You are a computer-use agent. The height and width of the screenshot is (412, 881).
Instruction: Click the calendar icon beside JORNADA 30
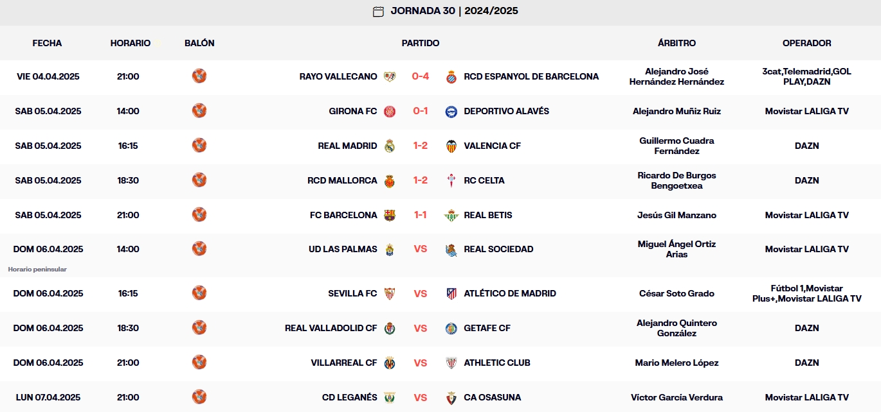(377, 11)
